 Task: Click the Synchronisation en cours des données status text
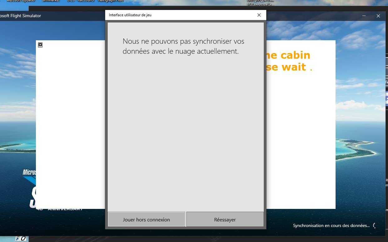tap(331, 225)
